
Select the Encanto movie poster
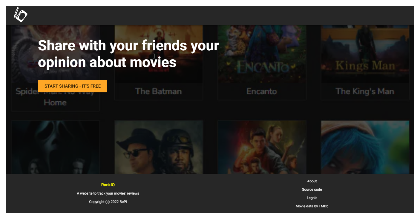point(262,54)
